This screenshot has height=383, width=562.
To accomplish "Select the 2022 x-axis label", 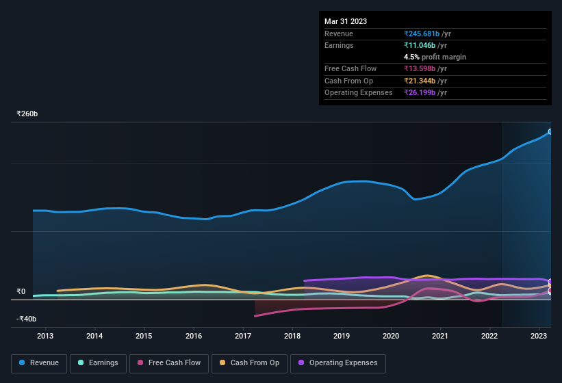I will coord(489,336).
